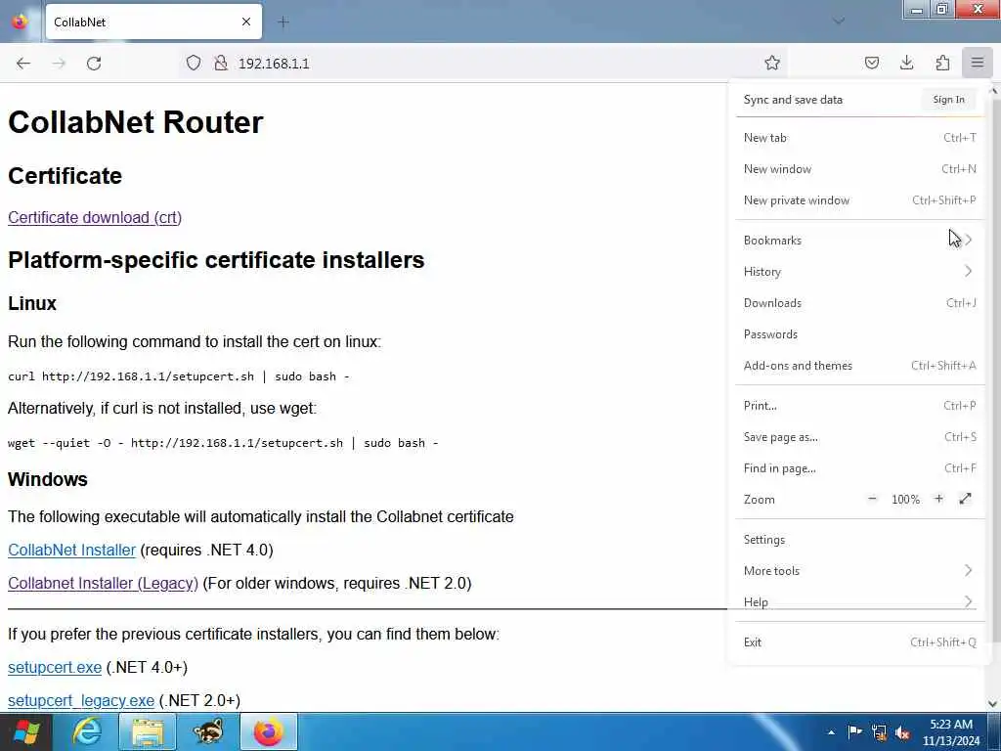Expand the More tools submenu

pyautogui.click(x=859, y=571)
